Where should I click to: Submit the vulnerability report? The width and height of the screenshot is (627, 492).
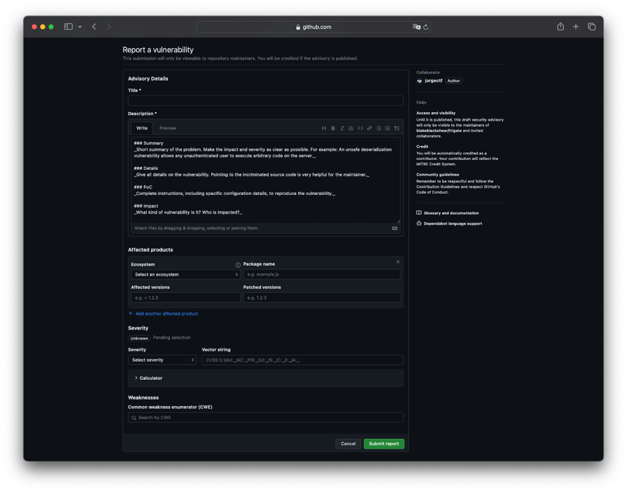pyautogui.click(x=384, y=444)
